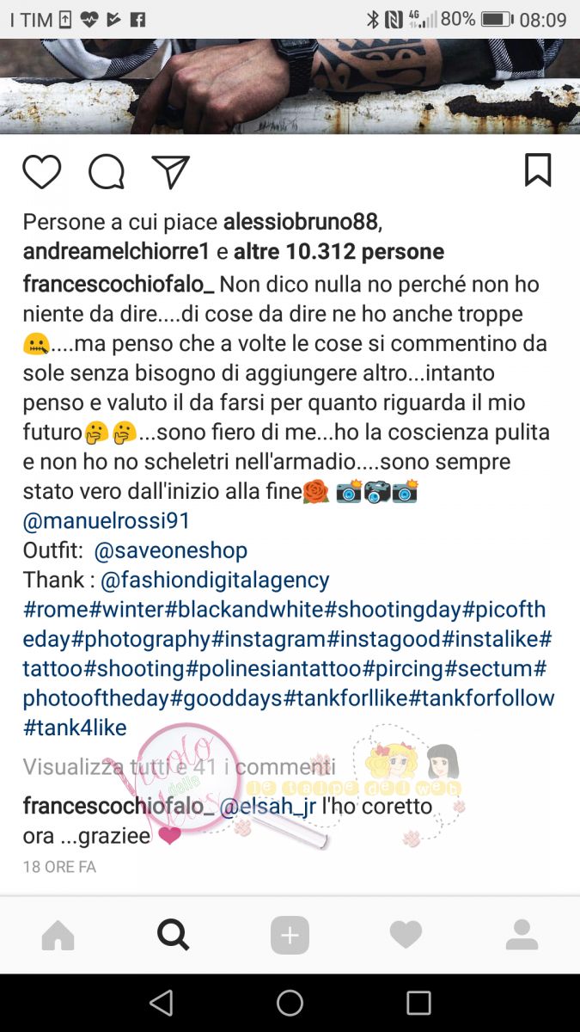Screen dimensions: 580x1032
Task: Open the Search tab magnifier
Action: 174,935
